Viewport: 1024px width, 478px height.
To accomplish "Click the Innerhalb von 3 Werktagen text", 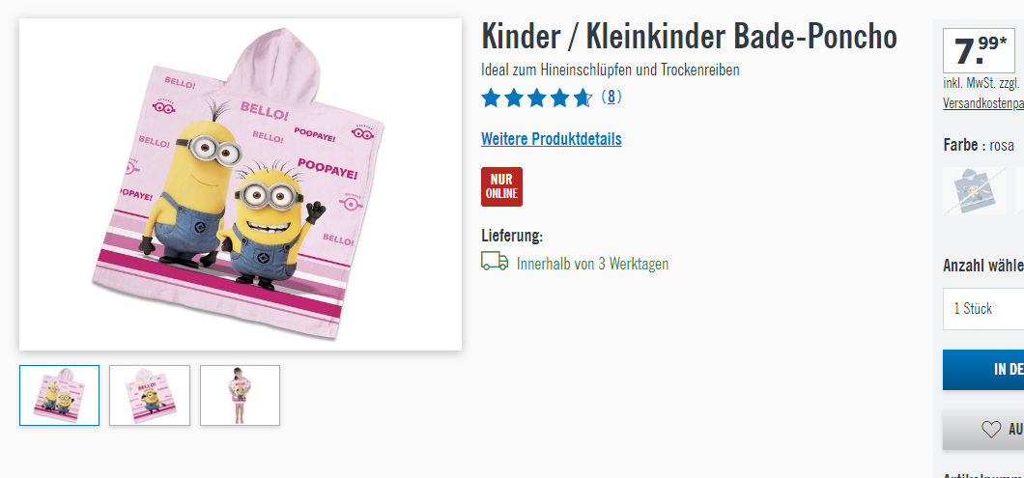I will (x=592, y=264).
